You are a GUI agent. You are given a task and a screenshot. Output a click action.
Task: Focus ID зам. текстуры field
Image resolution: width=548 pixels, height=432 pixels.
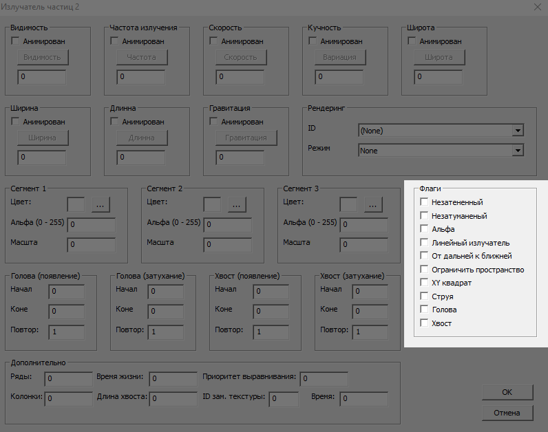[x=284, y=399]
